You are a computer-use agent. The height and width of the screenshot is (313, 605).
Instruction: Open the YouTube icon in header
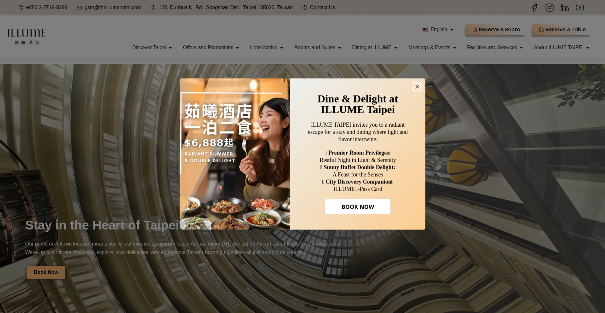[x=580, y=8]
